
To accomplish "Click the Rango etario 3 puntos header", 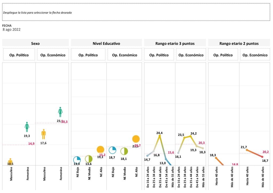I will tap(175, 43).
